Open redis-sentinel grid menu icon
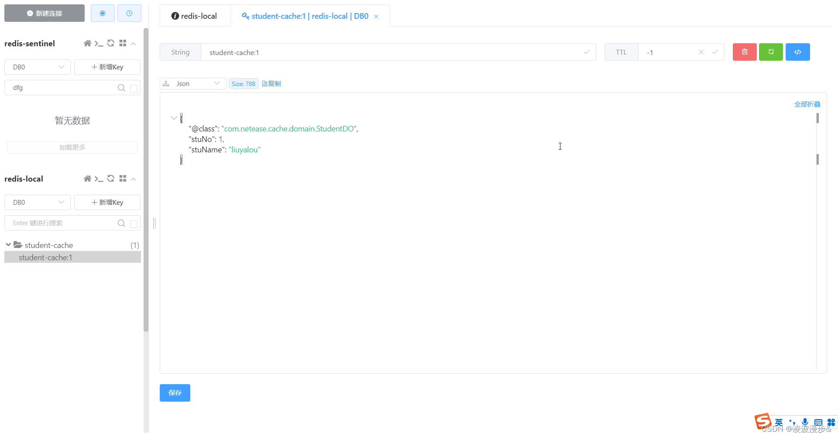 [x=123, y=43]
